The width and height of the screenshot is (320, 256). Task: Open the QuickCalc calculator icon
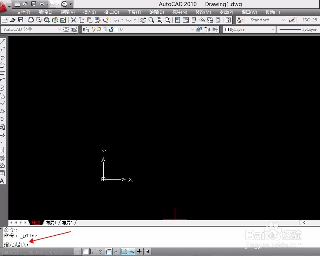click(x=218, y=20)
